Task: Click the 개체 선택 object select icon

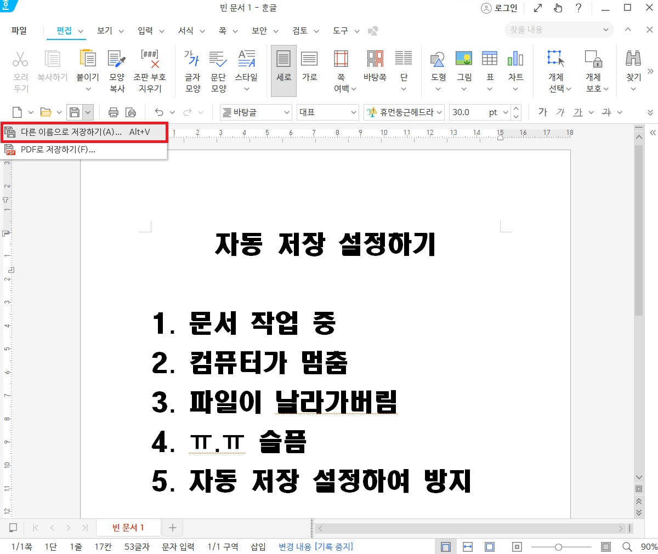Action: point(556,59)
